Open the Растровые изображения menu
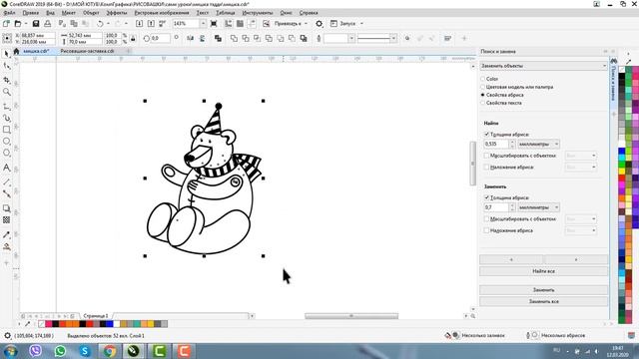 [x=162, y=13]
